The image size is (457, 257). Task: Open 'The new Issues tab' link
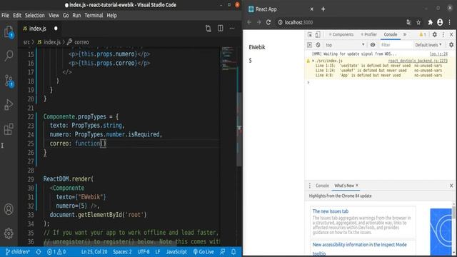click(330, 211)
